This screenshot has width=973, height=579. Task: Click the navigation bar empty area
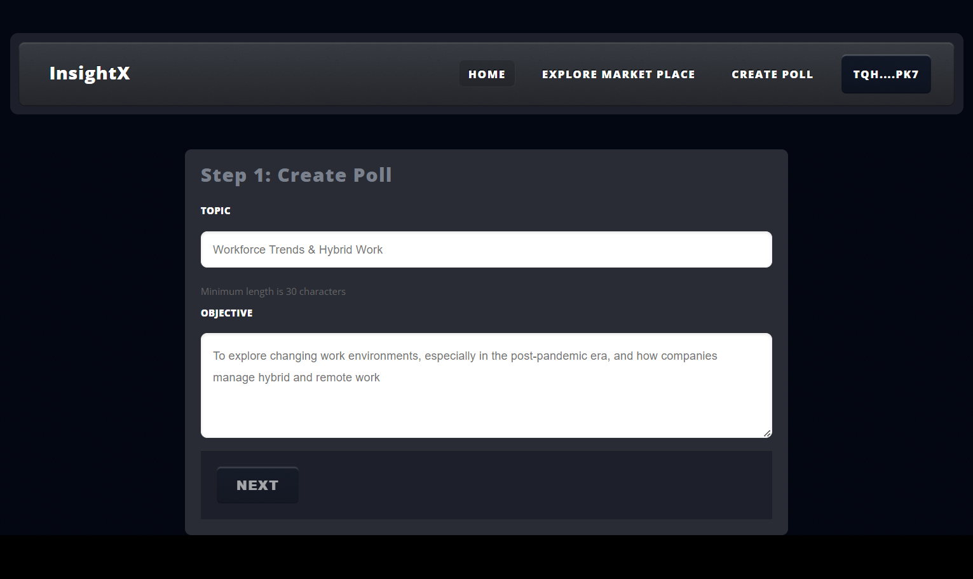(x=292, y=74)
